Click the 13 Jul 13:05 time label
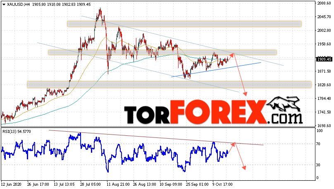The height and width of the screenshot is (189, 334). [64, 184]
